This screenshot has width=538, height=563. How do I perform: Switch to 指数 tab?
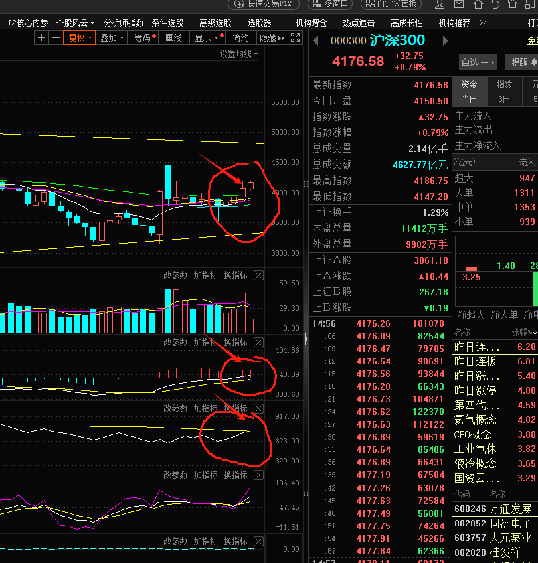coord(504,84)
